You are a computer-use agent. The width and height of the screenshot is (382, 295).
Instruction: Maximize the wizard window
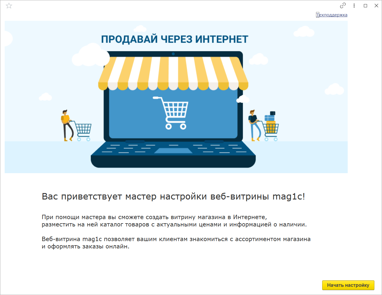[x=365, y=6]
